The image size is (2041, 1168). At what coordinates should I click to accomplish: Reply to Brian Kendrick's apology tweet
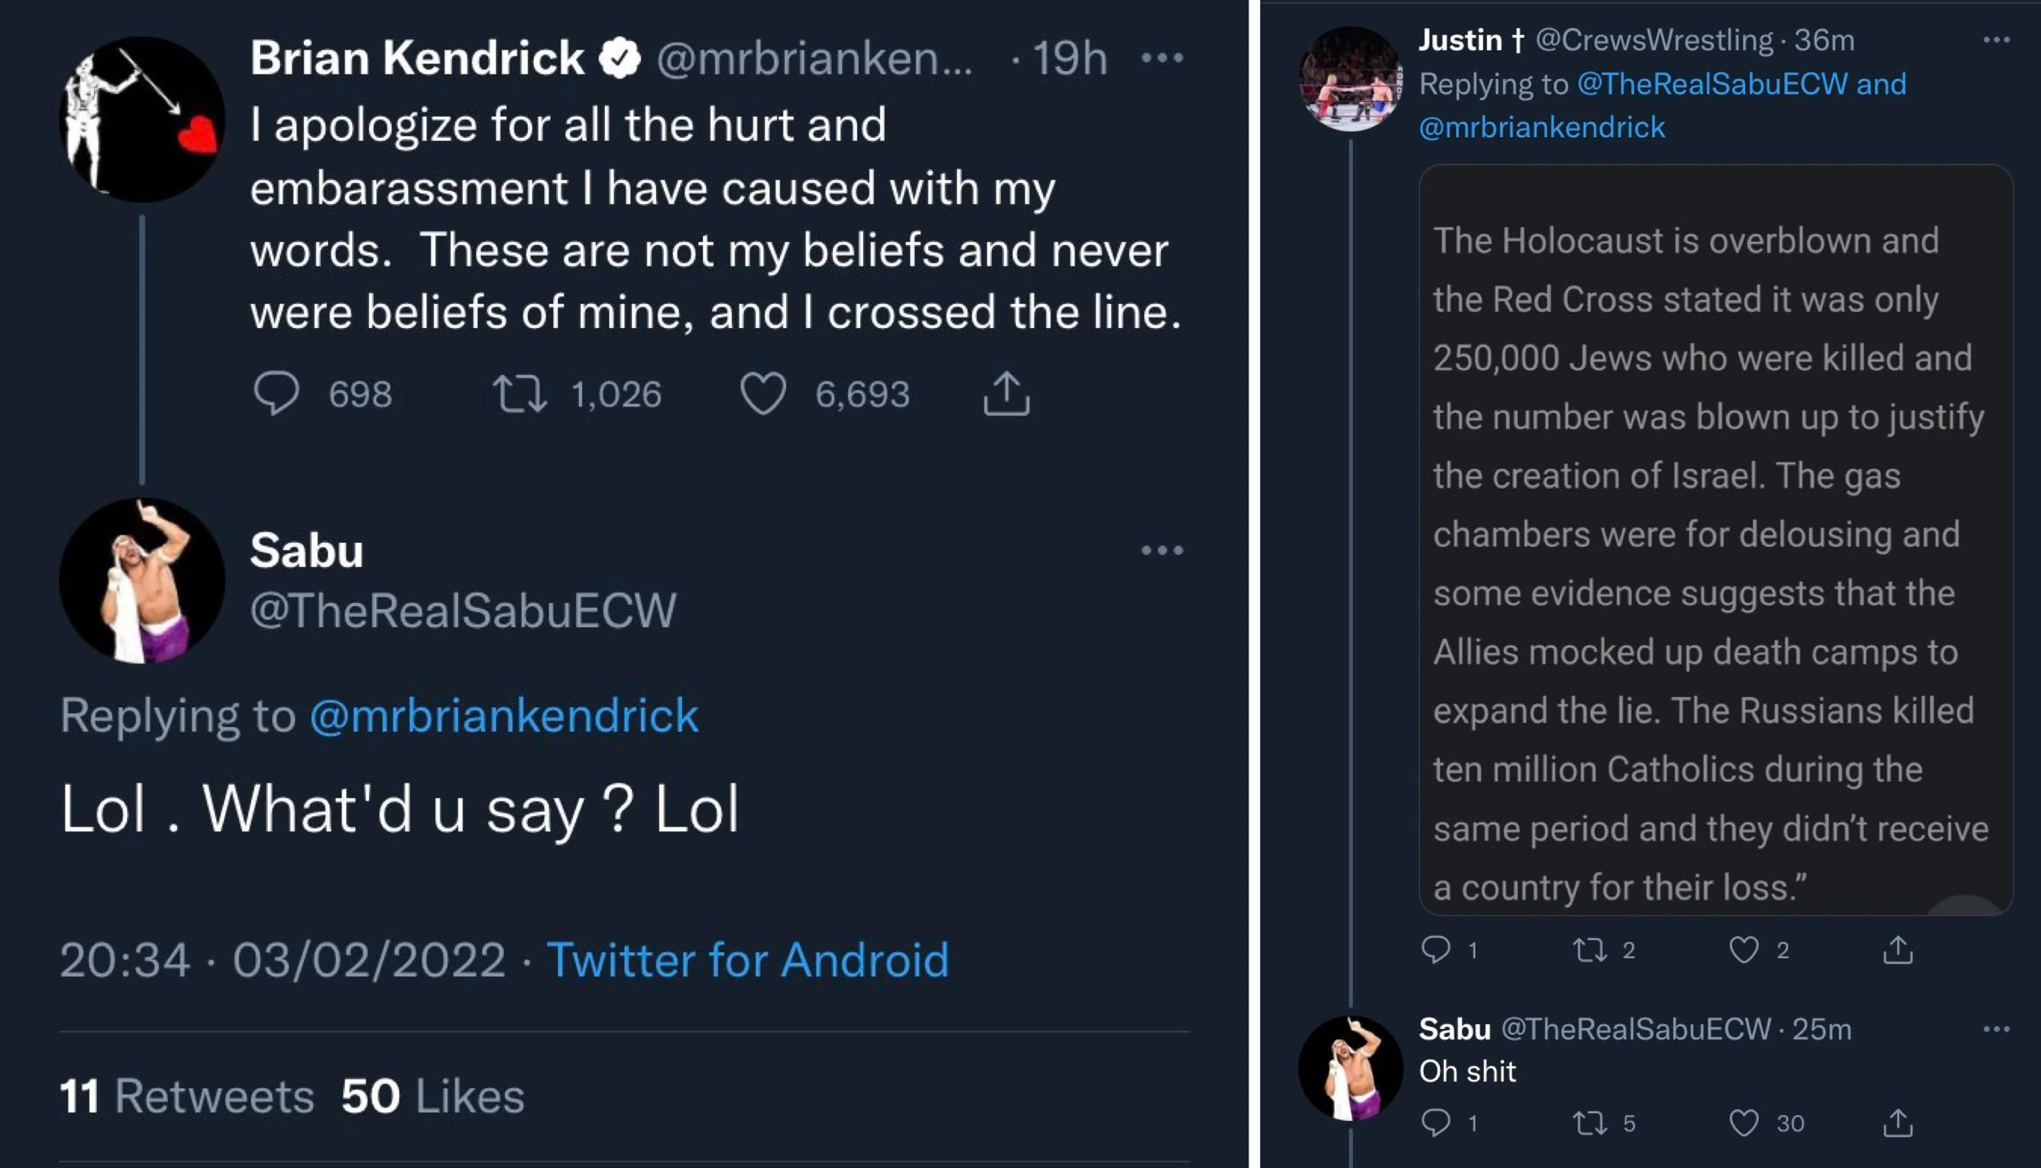tap(277, 393)
